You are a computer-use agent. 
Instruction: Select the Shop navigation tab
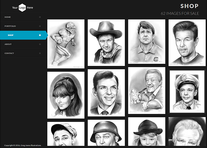click(x=11, y=35)
